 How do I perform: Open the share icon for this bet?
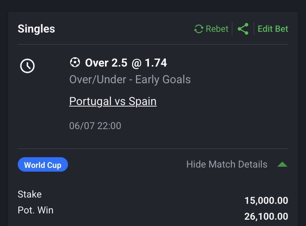coord(243,29)
